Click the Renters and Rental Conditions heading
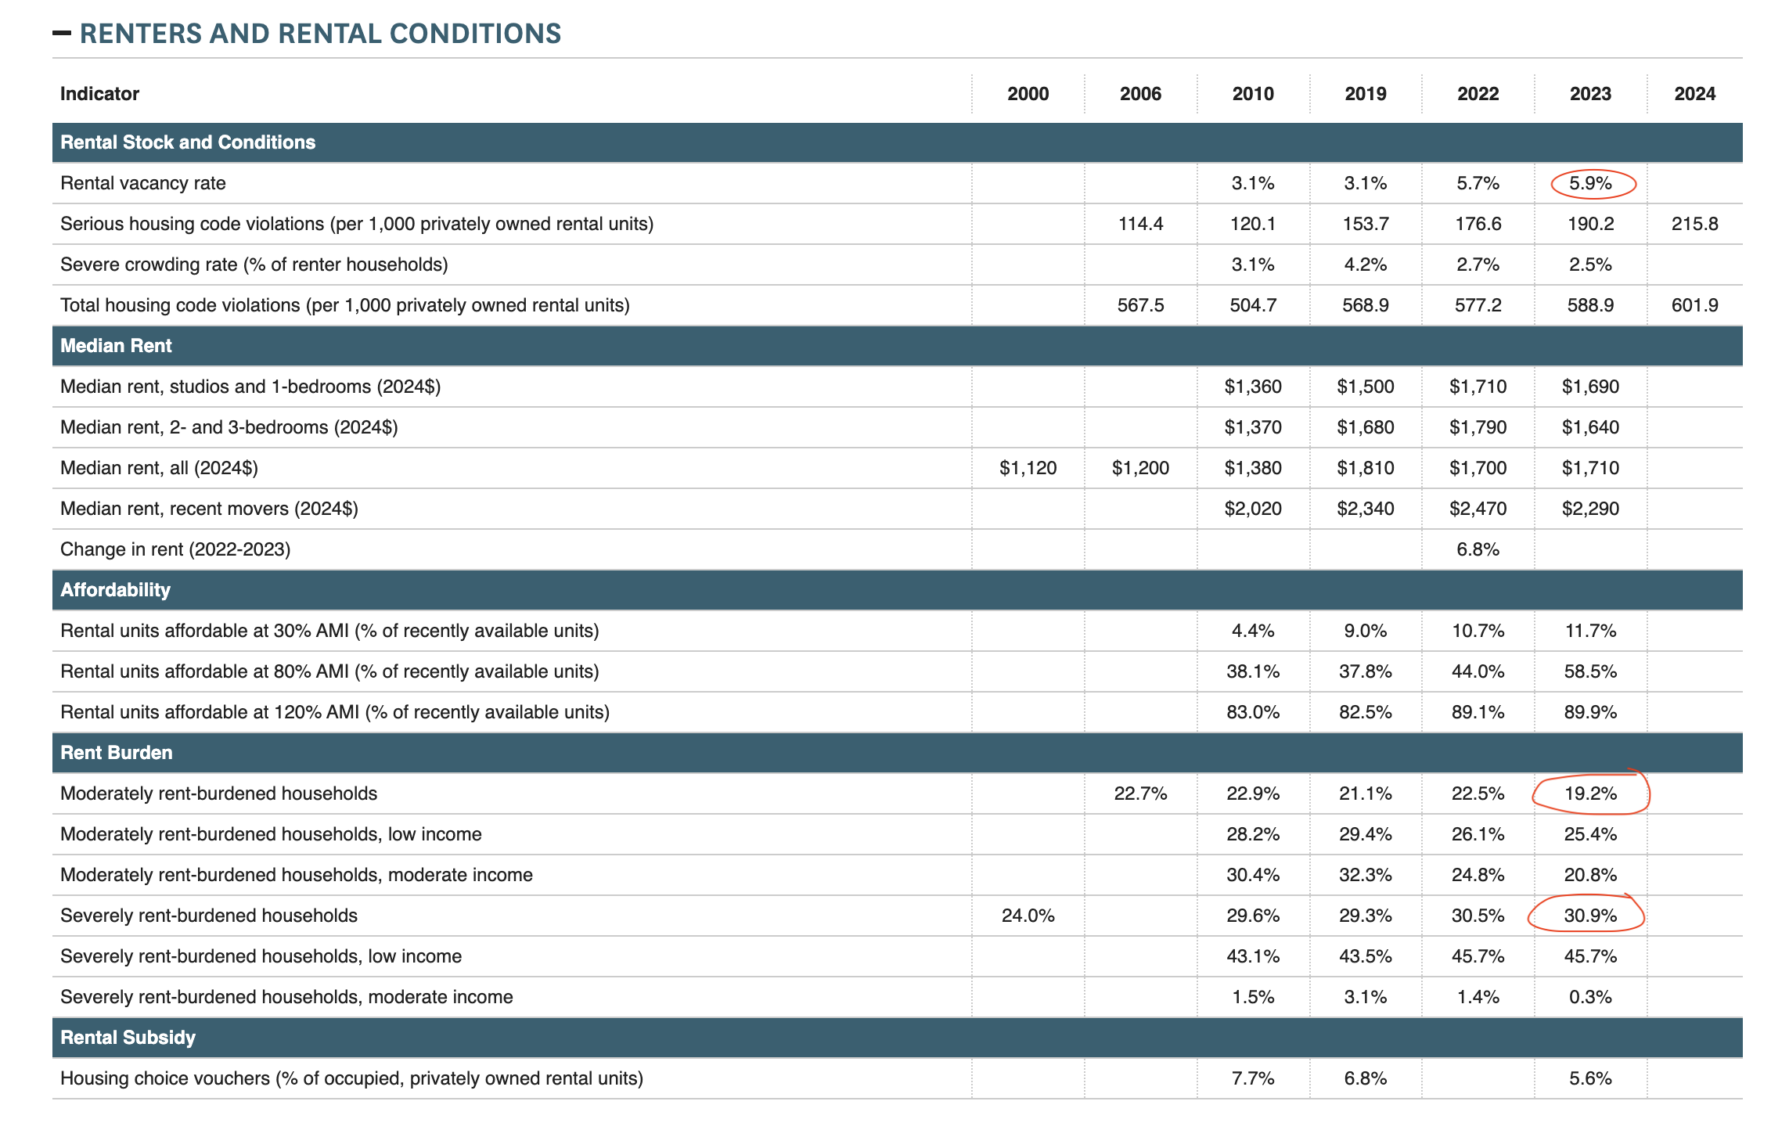The height and width of the screenshot is (1130, 1789). click(x=320, y=34)
